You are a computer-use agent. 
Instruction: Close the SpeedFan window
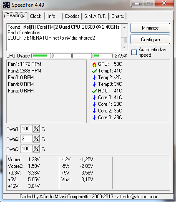coord(164,3)
